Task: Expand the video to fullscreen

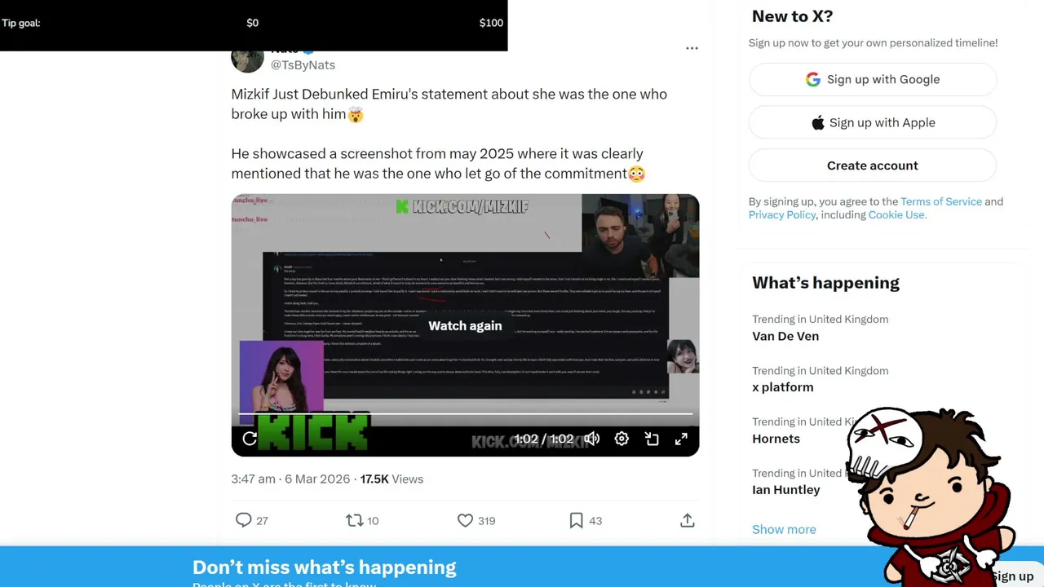Action: pyautogui.click(x=681, y=439)
